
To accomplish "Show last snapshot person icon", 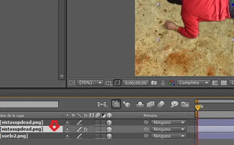I will click(163, 82).
